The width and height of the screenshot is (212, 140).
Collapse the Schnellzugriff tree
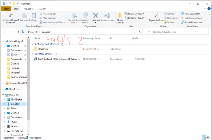pos(3,41)
